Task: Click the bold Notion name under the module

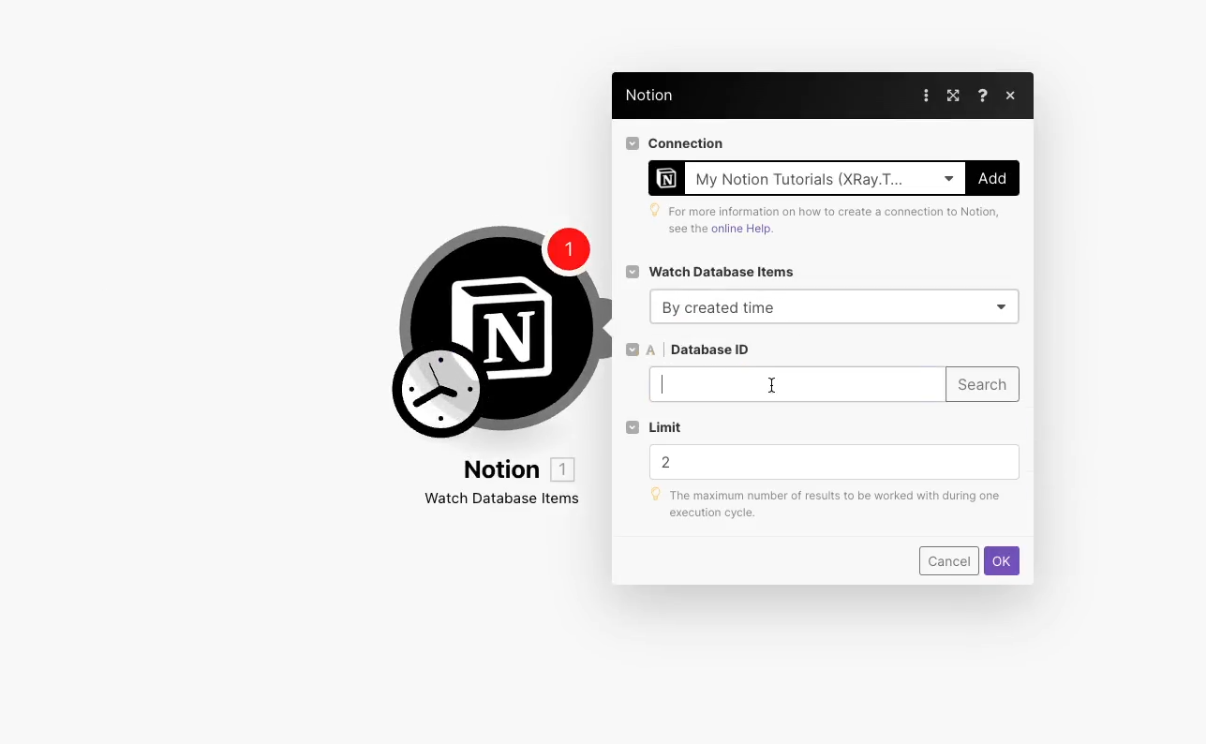Action: [501, 469]
